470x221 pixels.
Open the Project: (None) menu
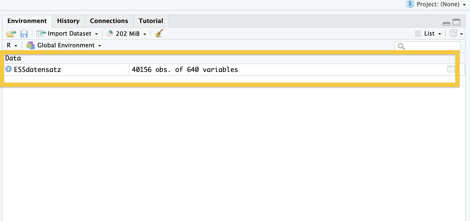436,4
